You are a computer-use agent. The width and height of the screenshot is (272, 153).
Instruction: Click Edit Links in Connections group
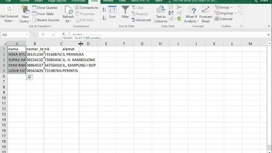coord(85,20)
